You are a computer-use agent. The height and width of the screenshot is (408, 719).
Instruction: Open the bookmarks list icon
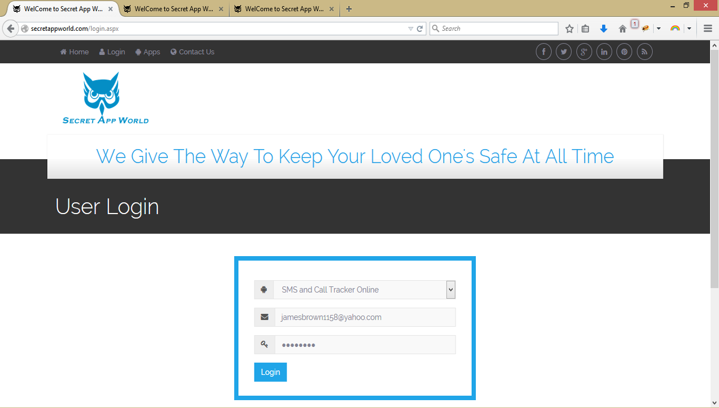585,29
